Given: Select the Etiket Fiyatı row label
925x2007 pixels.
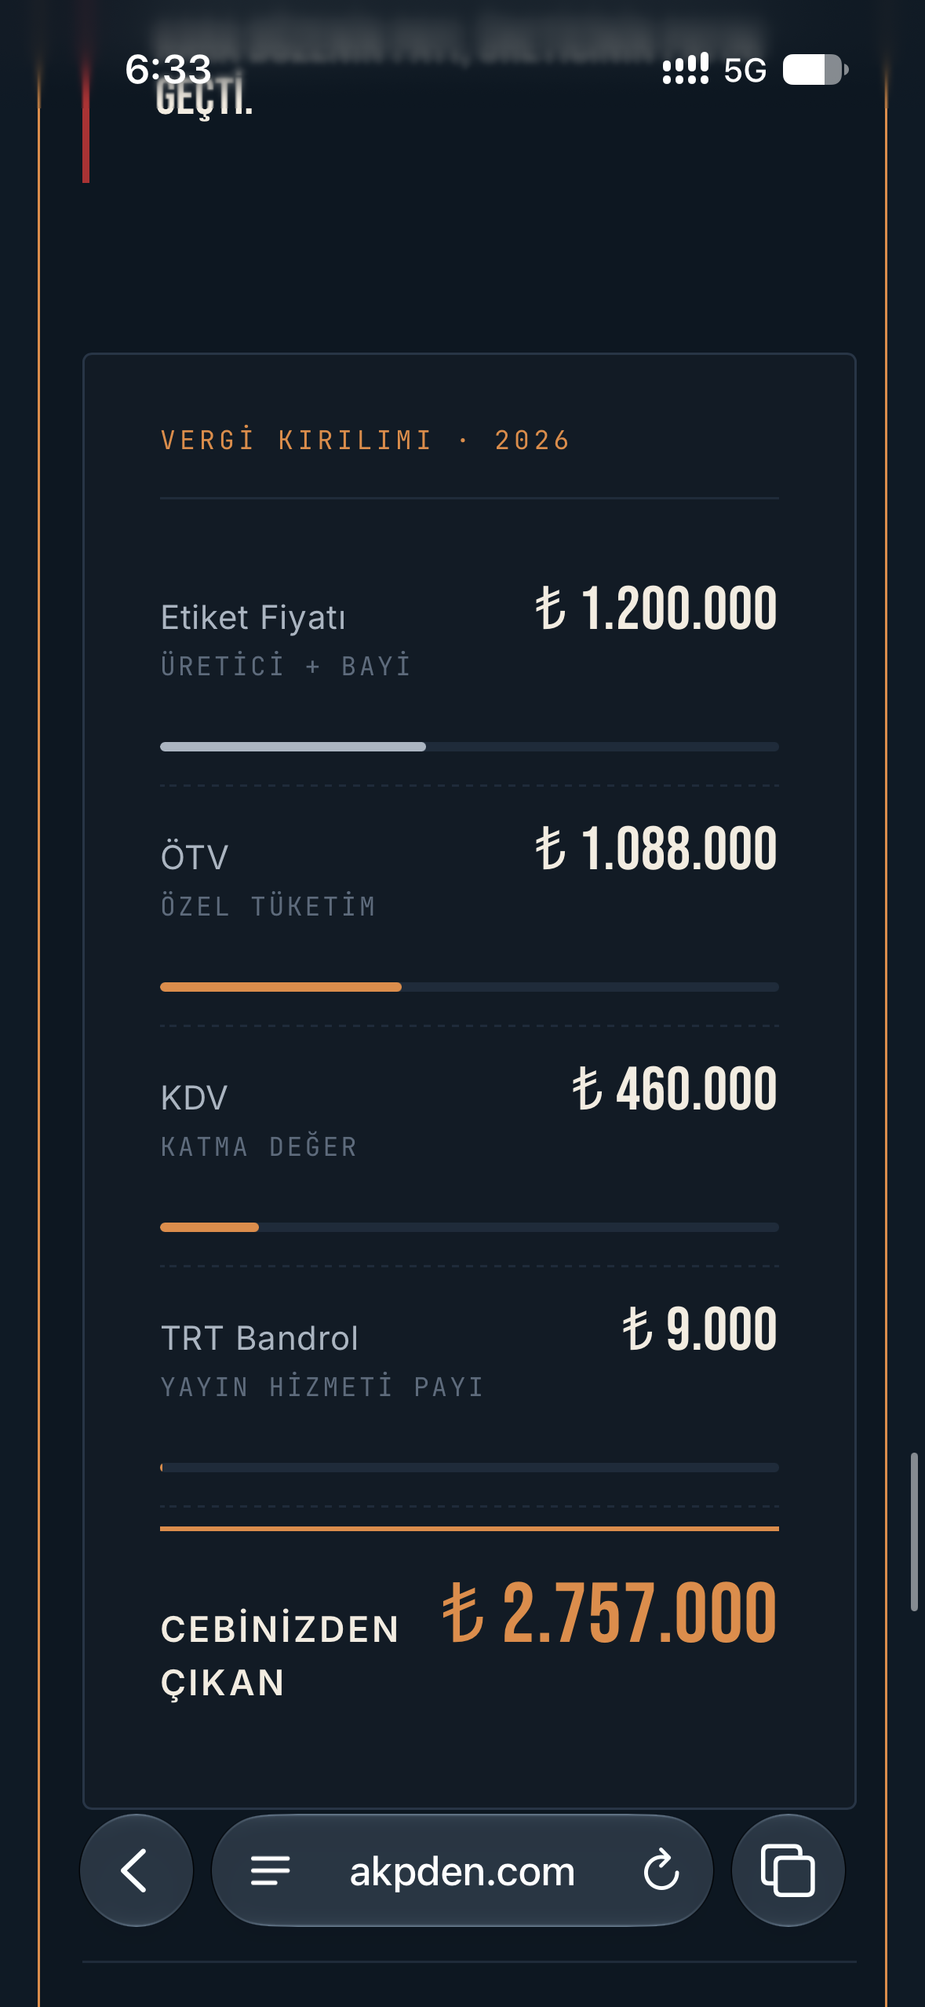Looking at the screenshot, I should pyautogui.click(x=253, y=618).
